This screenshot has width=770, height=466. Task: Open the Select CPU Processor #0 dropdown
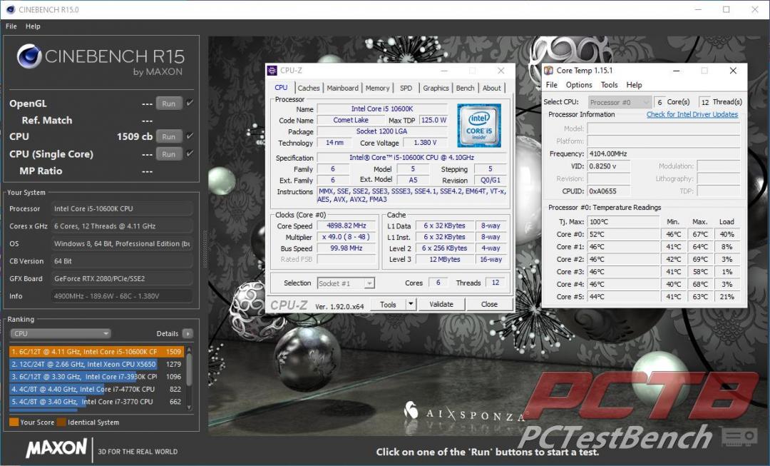click(x=620, y=102)
